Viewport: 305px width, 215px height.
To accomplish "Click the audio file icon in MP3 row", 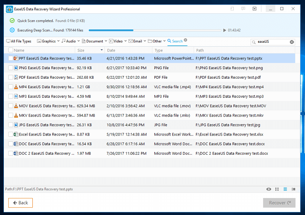I will pyautogui.click(x=16, y=96).
